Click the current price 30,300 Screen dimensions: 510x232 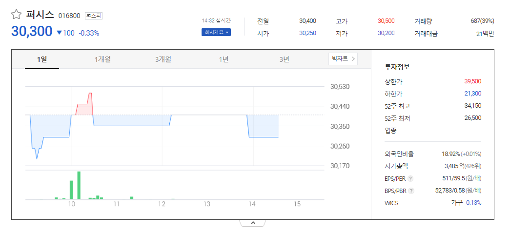click(32, 31)
